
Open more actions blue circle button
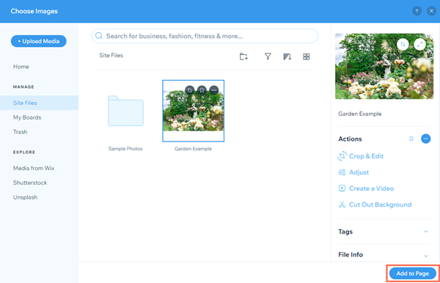(x=425, y=139)
